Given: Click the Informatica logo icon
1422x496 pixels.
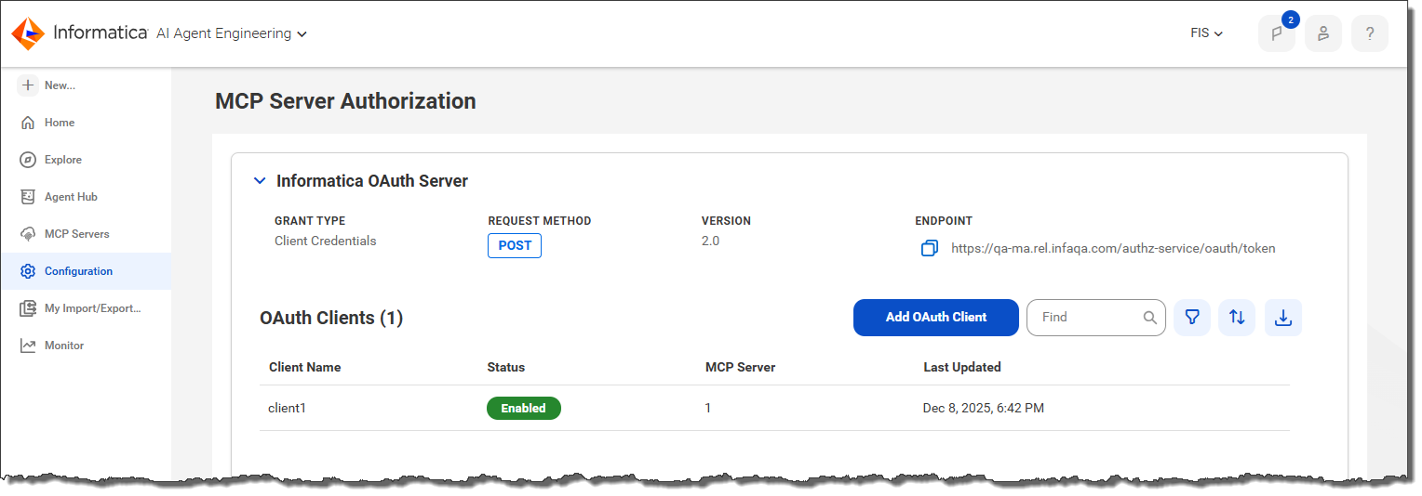Looking at the screenshot, I should pyautogui.click(x=29, y=33).
